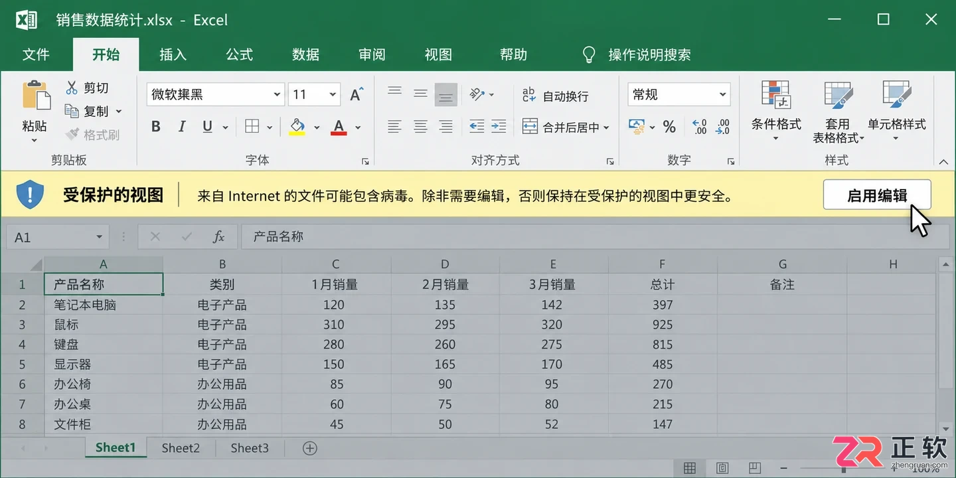
Task: Open copy options dropdown arrow
Action: (119, 112)
